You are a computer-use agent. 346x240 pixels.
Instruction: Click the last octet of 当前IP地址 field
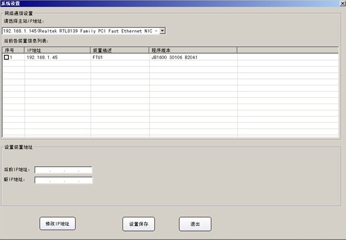click(85, 169)
